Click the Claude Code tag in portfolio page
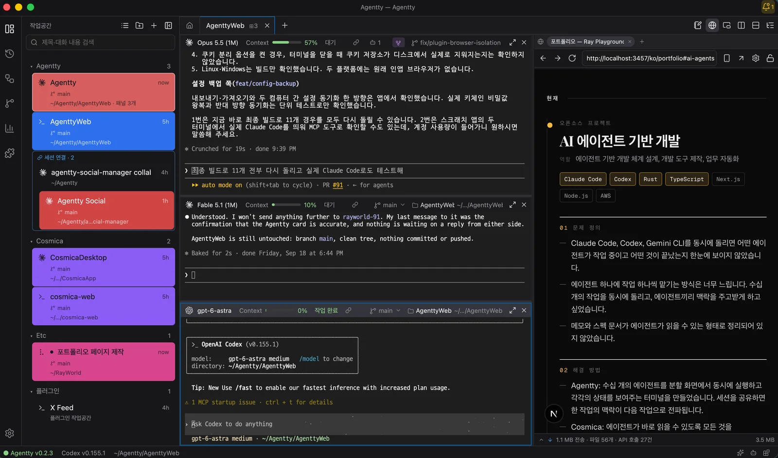 [583, 179]
